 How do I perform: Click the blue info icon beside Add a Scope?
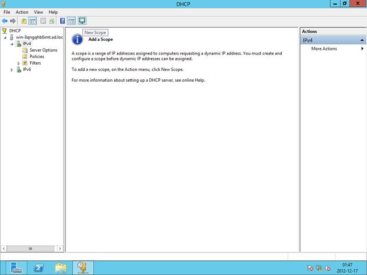pyautogui.click(x=77, y=39)
